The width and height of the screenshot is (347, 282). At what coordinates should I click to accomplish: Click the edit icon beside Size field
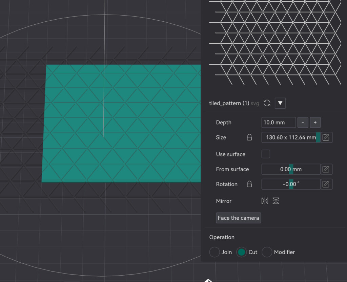tap(326, 137)
